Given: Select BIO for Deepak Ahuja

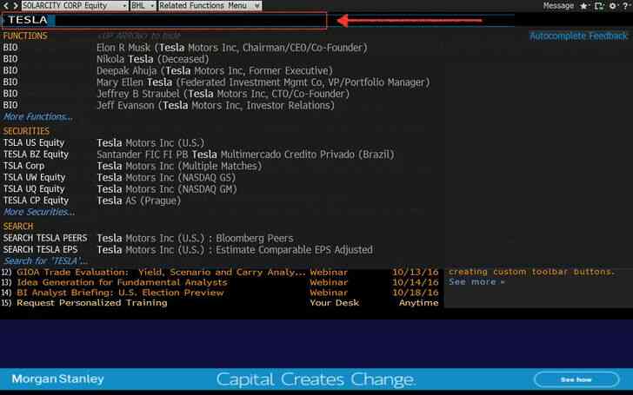Looking at the screenshot, I should click(168, 71).
